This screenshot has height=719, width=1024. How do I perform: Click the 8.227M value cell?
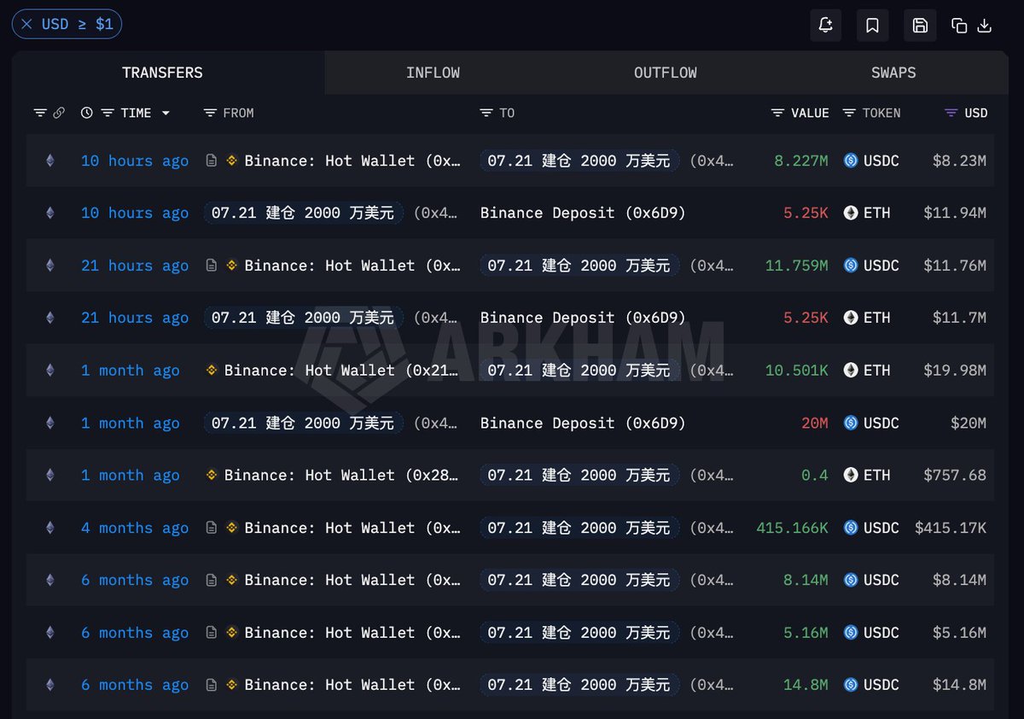click(x=801, y=161)
